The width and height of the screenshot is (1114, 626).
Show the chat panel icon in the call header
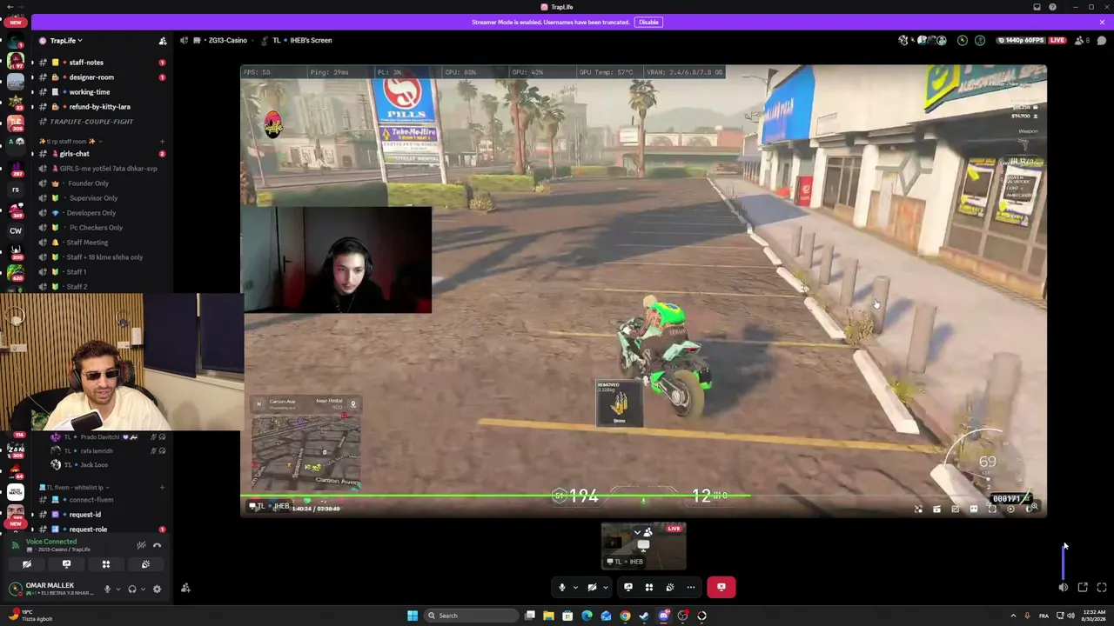coord(1101,40)
